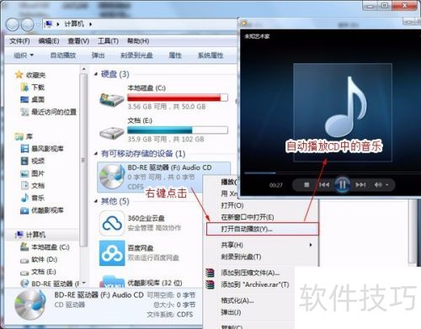Choose 打开自动播放(Y)... from context menu
Viewport: 421px width, 329px height.
coord(262,229)
